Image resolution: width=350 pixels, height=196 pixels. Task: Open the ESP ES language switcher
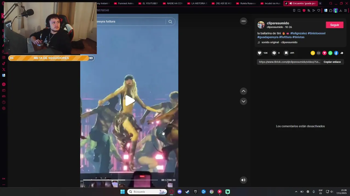pyautogui.click(x=320, y=192)
